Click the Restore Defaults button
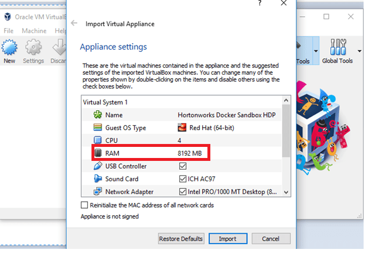The image size is (370, 253). (x=181, y=238)
